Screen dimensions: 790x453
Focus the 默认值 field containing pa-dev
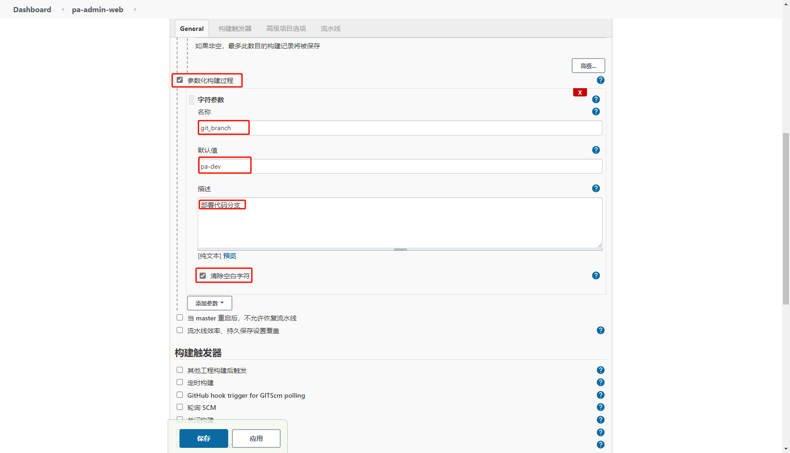(400, 166)
